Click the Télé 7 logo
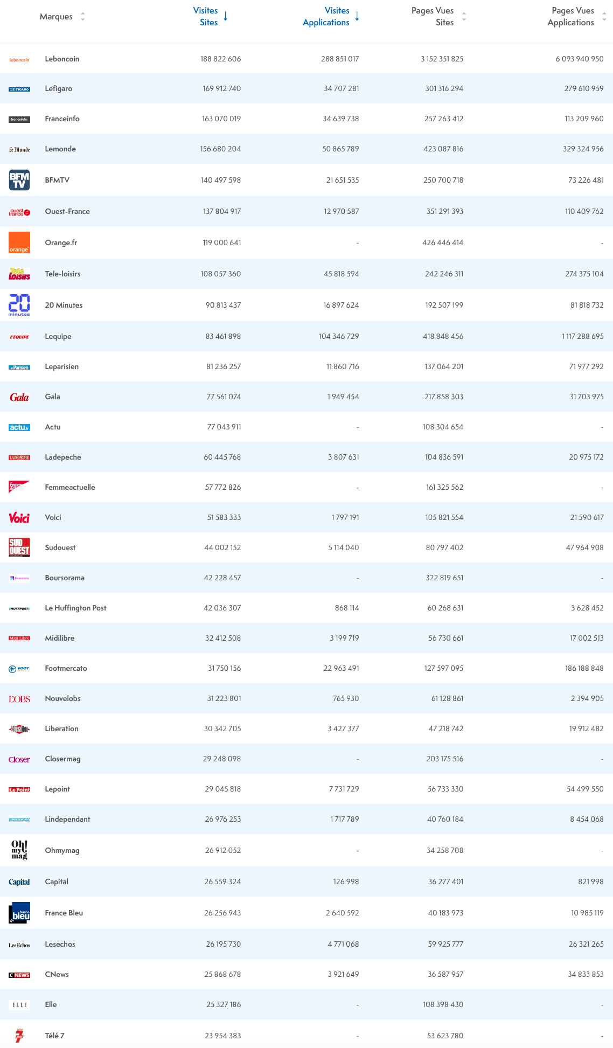The height and width of the screenshot is (1048, 613). pyautogui.click(x=19, y=1035)
